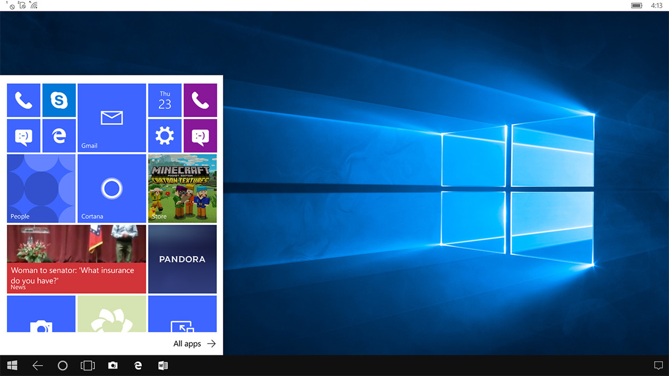Open the Action Center notification icon
669x376 pixels.
[658, 365]
